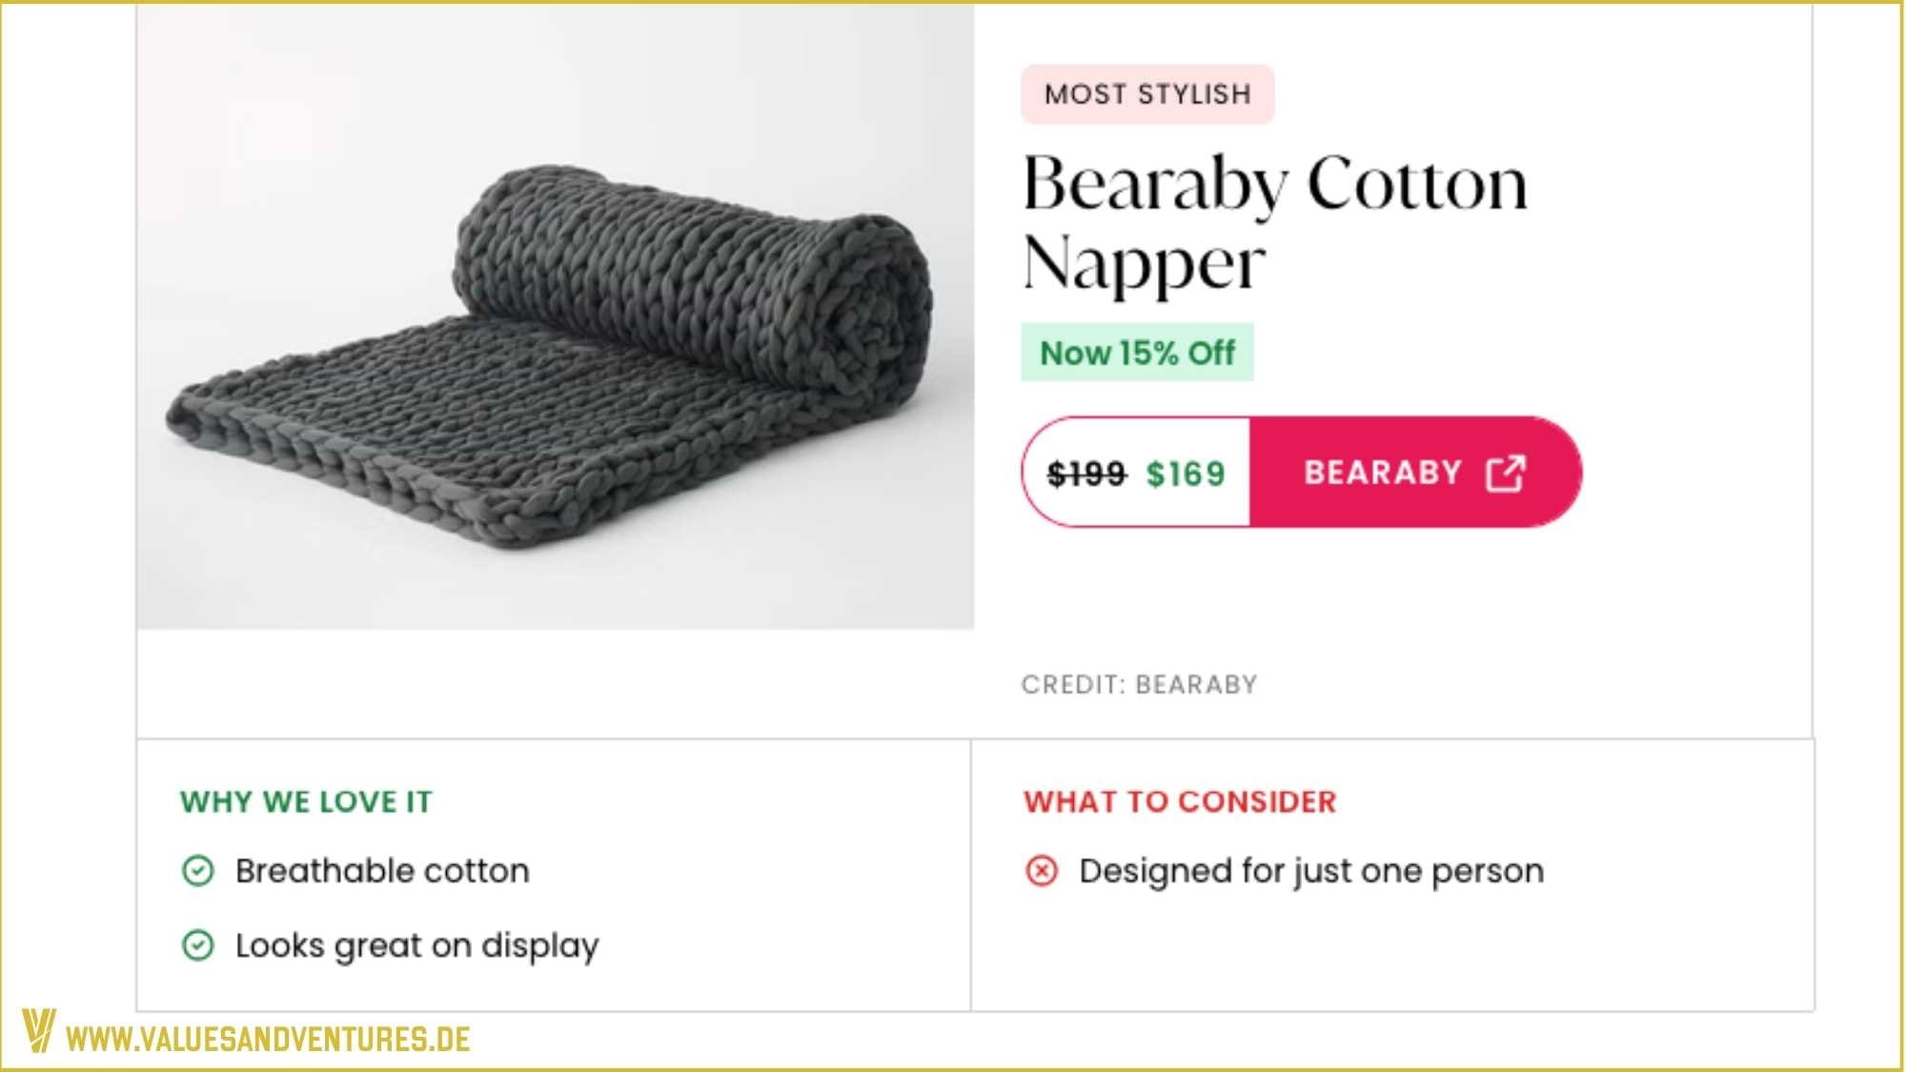Click the crossed-out $199 price
This screenshot has height=1072, width=1906.
point(1086,474)
